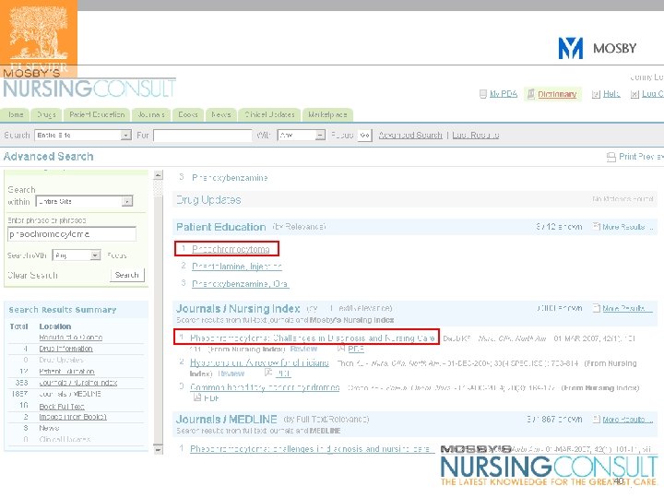Viewport: 664px width, 498px height.
Task: Click the Review label under first Nursing Index article
Action: [303, 349]
